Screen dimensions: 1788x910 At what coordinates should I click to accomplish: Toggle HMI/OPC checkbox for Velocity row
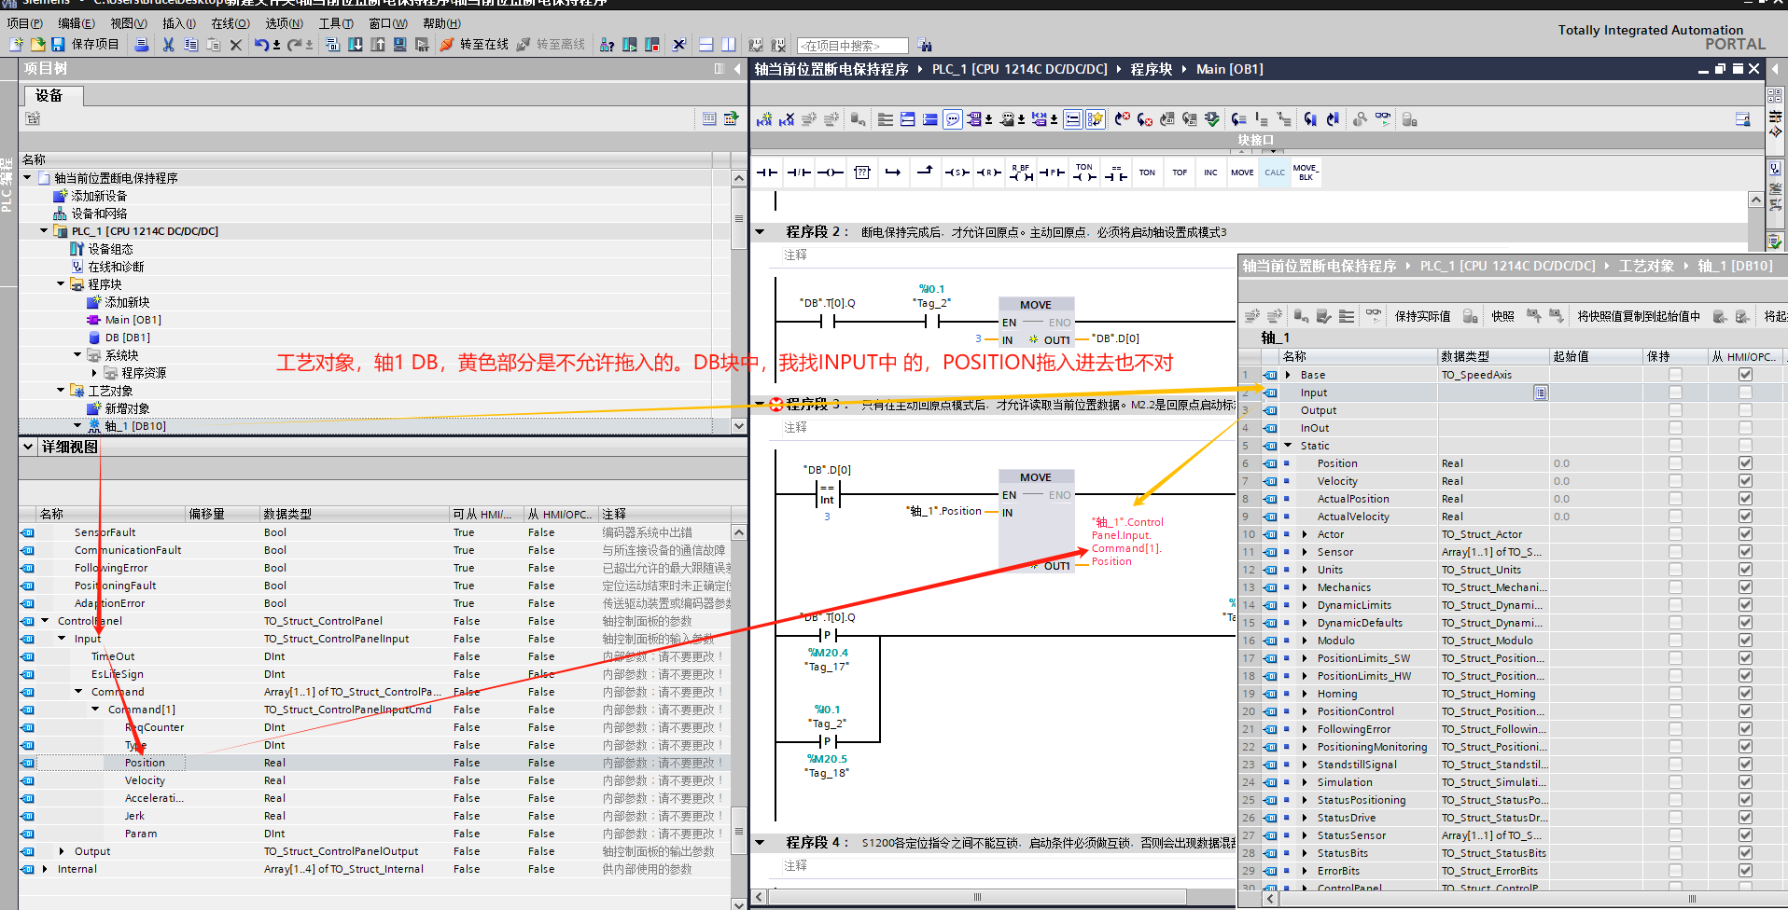coord(1745,481)
